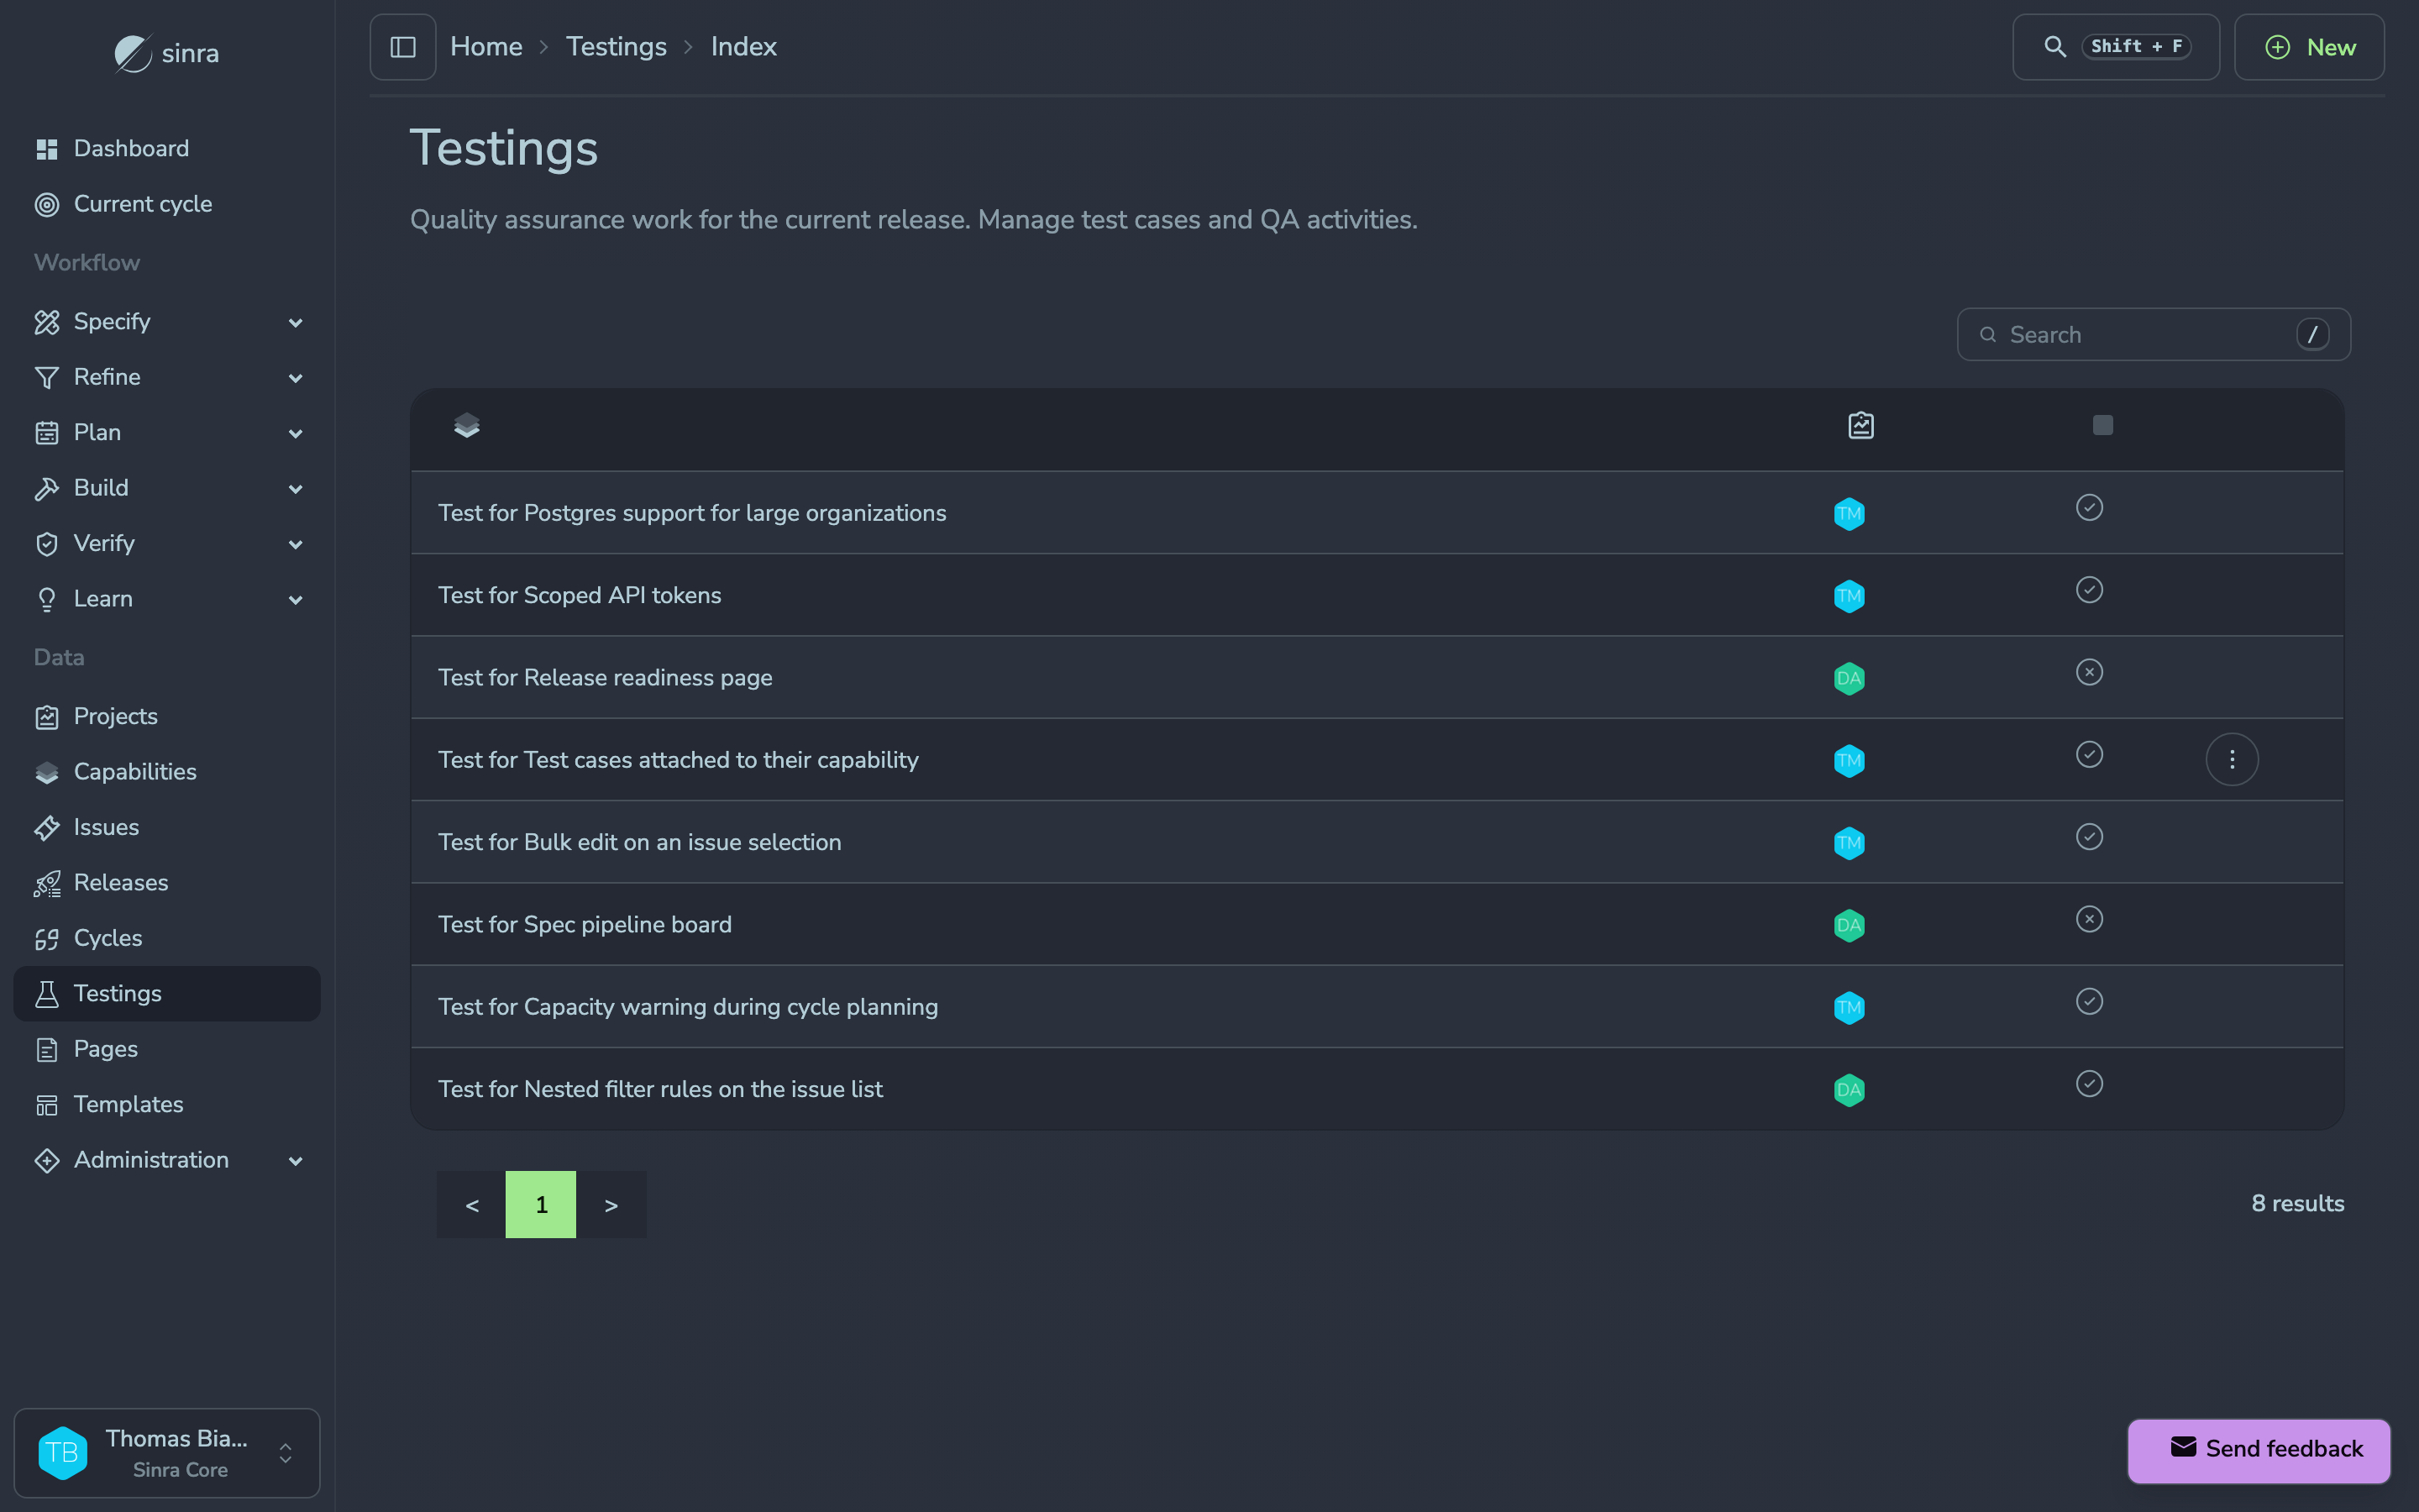Expand the Specify workflow section
Viewport: 2419px width, 1512px height.
pyautogui.click(x=167, y=322)
